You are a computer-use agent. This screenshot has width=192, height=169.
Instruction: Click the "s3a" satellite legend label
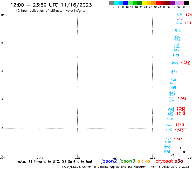pos(179,161)
